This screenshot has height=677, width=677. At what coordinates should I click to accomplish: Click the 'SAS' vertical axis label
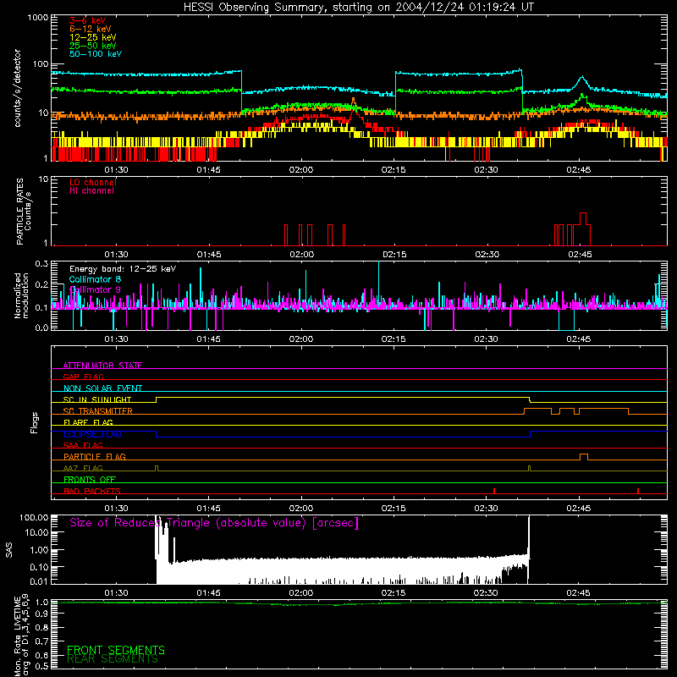click(x=9, y=550)
